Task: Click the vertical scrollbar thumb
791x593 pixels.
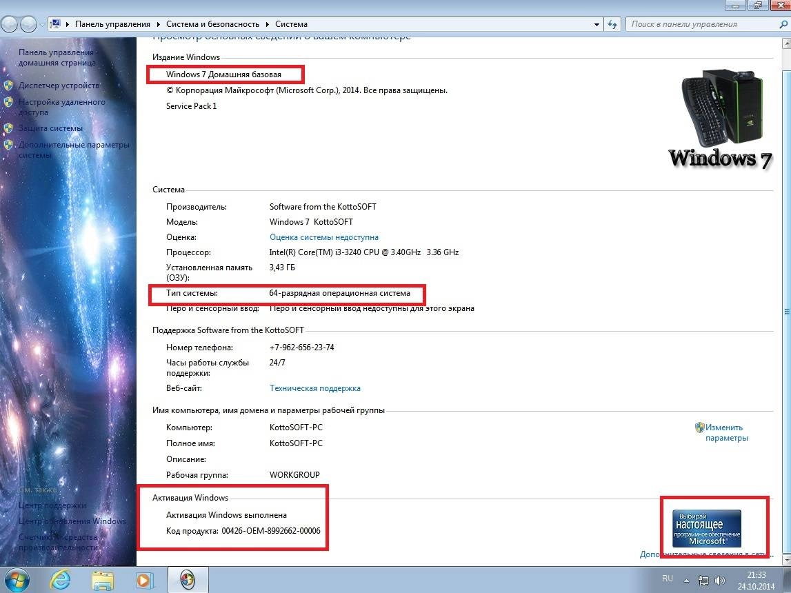Action: tap(786, 312)
